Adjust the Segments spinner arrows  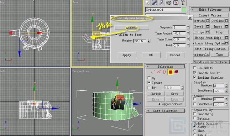point(188,27)
